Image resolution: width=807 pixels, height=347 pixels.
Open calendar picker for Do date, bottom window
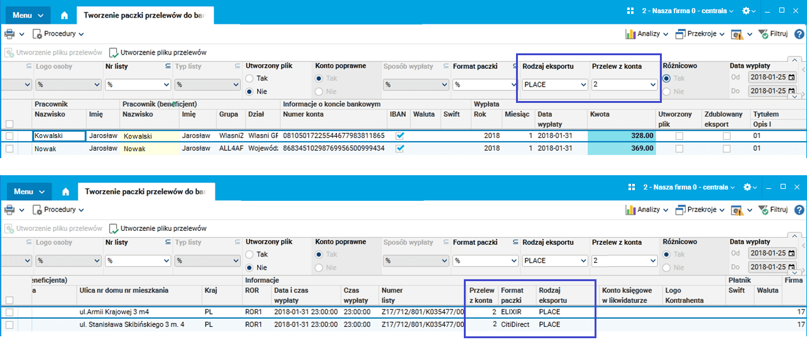pos(790,267)
